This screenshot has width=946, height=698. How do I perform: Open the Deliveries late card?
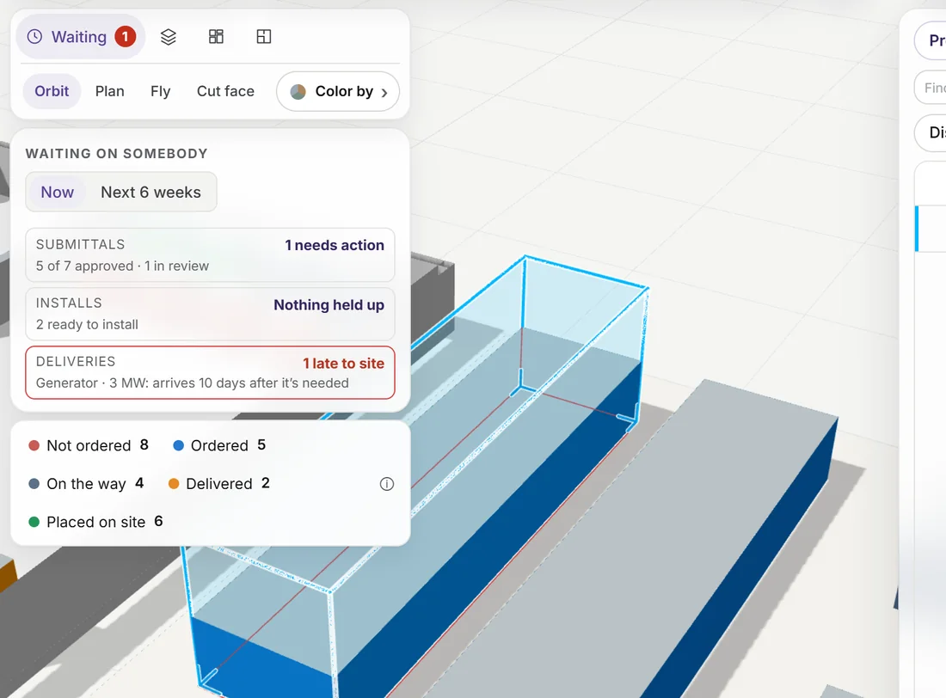pyautogui.click(x=210, y=372)
